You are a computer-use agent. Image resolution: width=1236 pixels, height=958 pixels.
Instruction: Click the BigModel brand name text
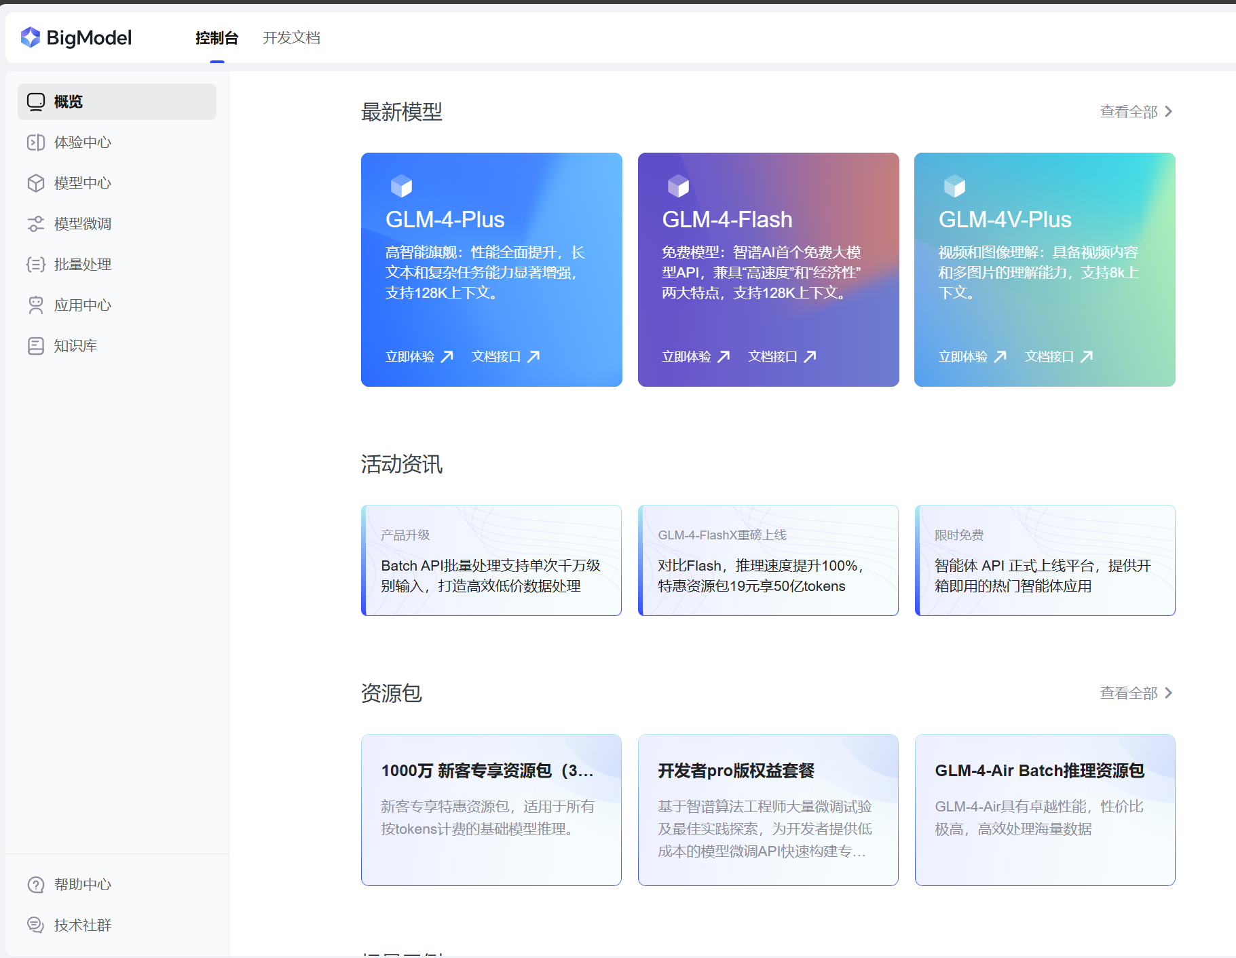pos(89,38)
